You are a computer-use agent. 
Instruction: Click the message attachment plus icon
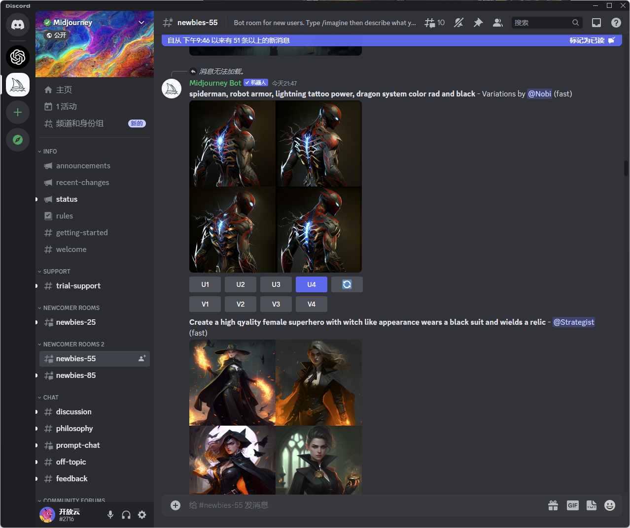coord(175,505)
